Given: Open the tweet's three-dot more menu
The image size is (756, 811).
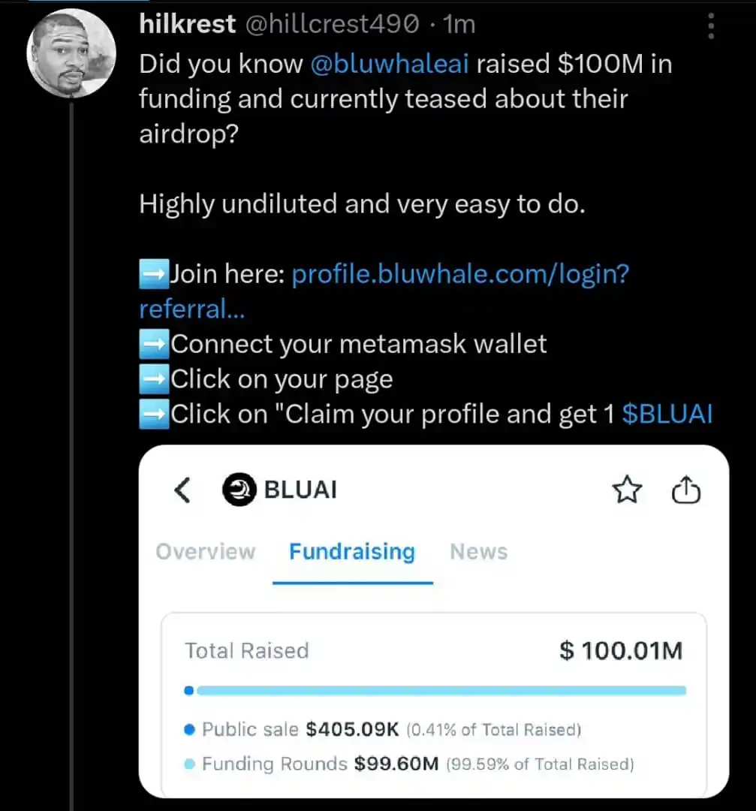Looking at the screenshot, I should click(711, 26).
